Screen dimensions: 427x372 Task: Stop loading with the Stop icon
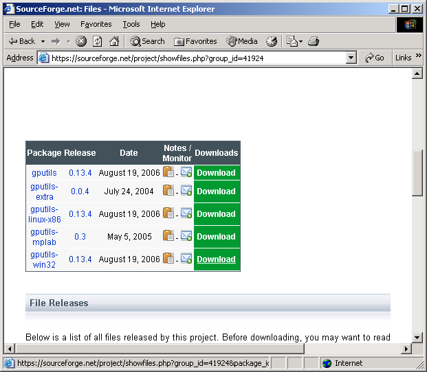click(x=81, y=41)
